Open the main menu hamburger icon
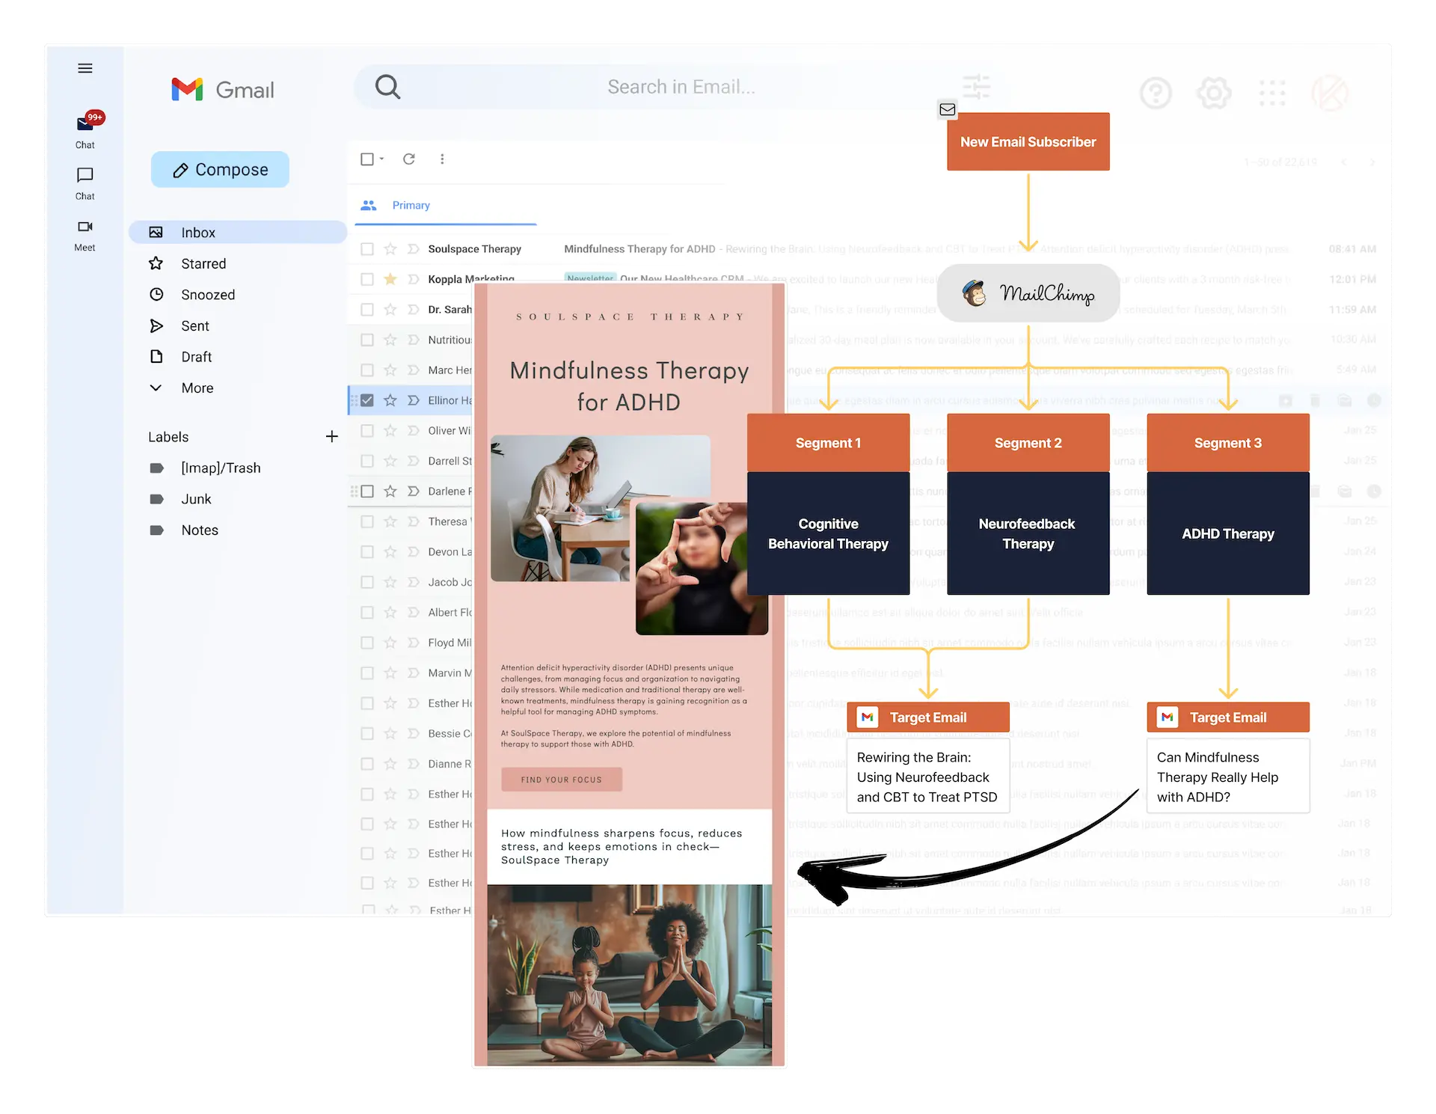Image resolution: width=1436 pixels, height=1114 pixels. 85,68
